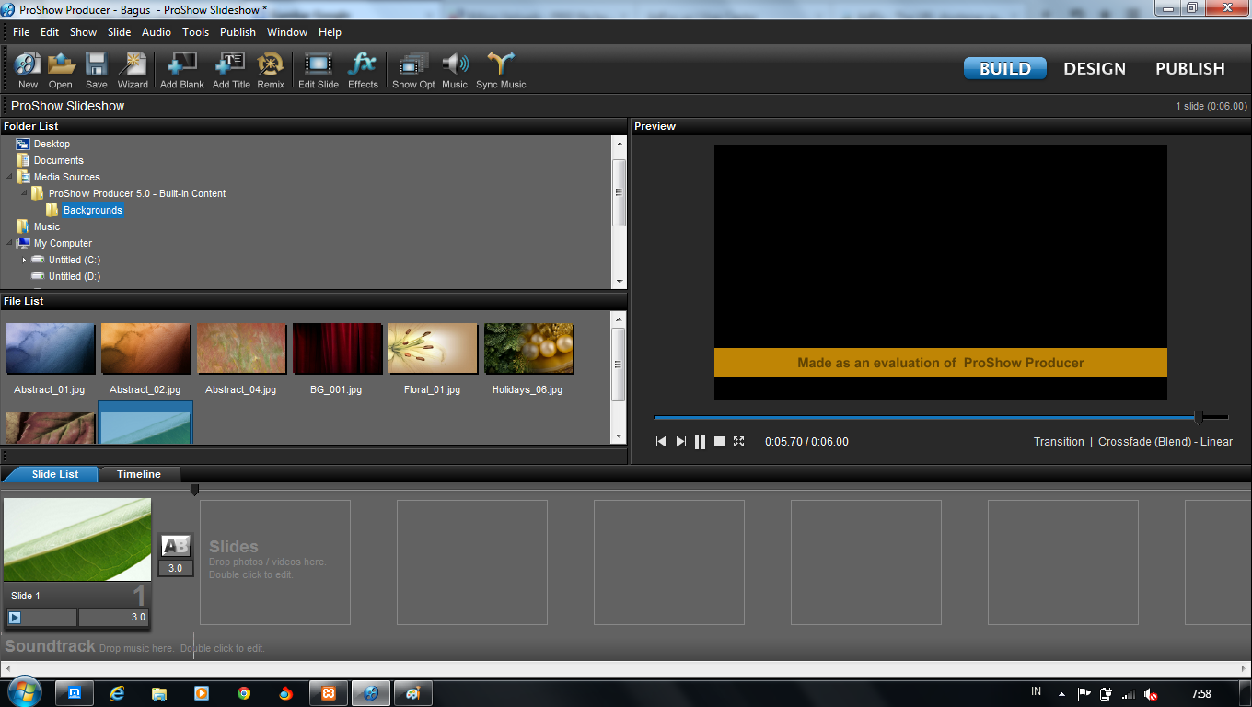Insert a title slide with Add Title

point(231,70)
